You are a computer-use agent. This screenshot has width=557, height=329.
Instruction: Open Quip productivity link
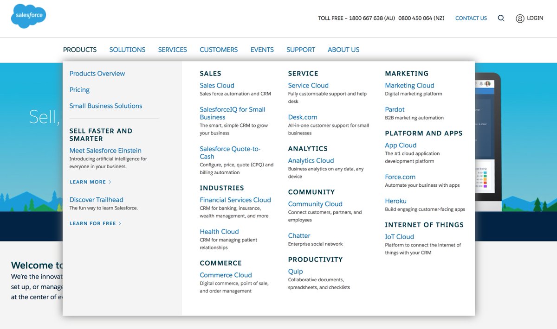295,272
